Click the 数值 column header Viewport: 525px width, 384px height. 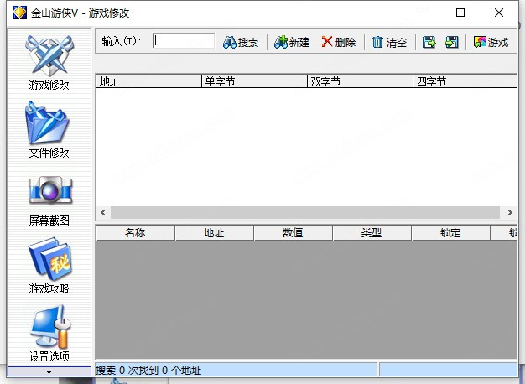[x=294, y=233]
